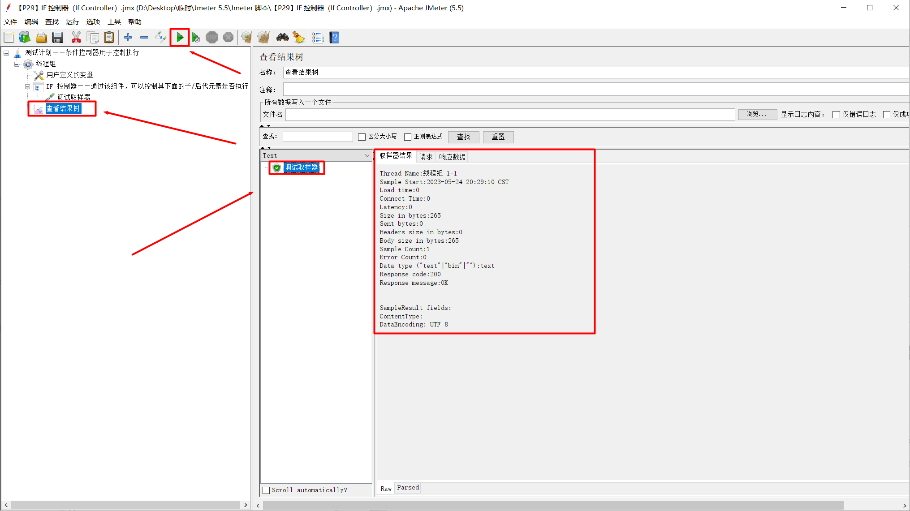Open the 编辑 menu
The height and width of the screenshot is (511, 910).
[31, 21]
